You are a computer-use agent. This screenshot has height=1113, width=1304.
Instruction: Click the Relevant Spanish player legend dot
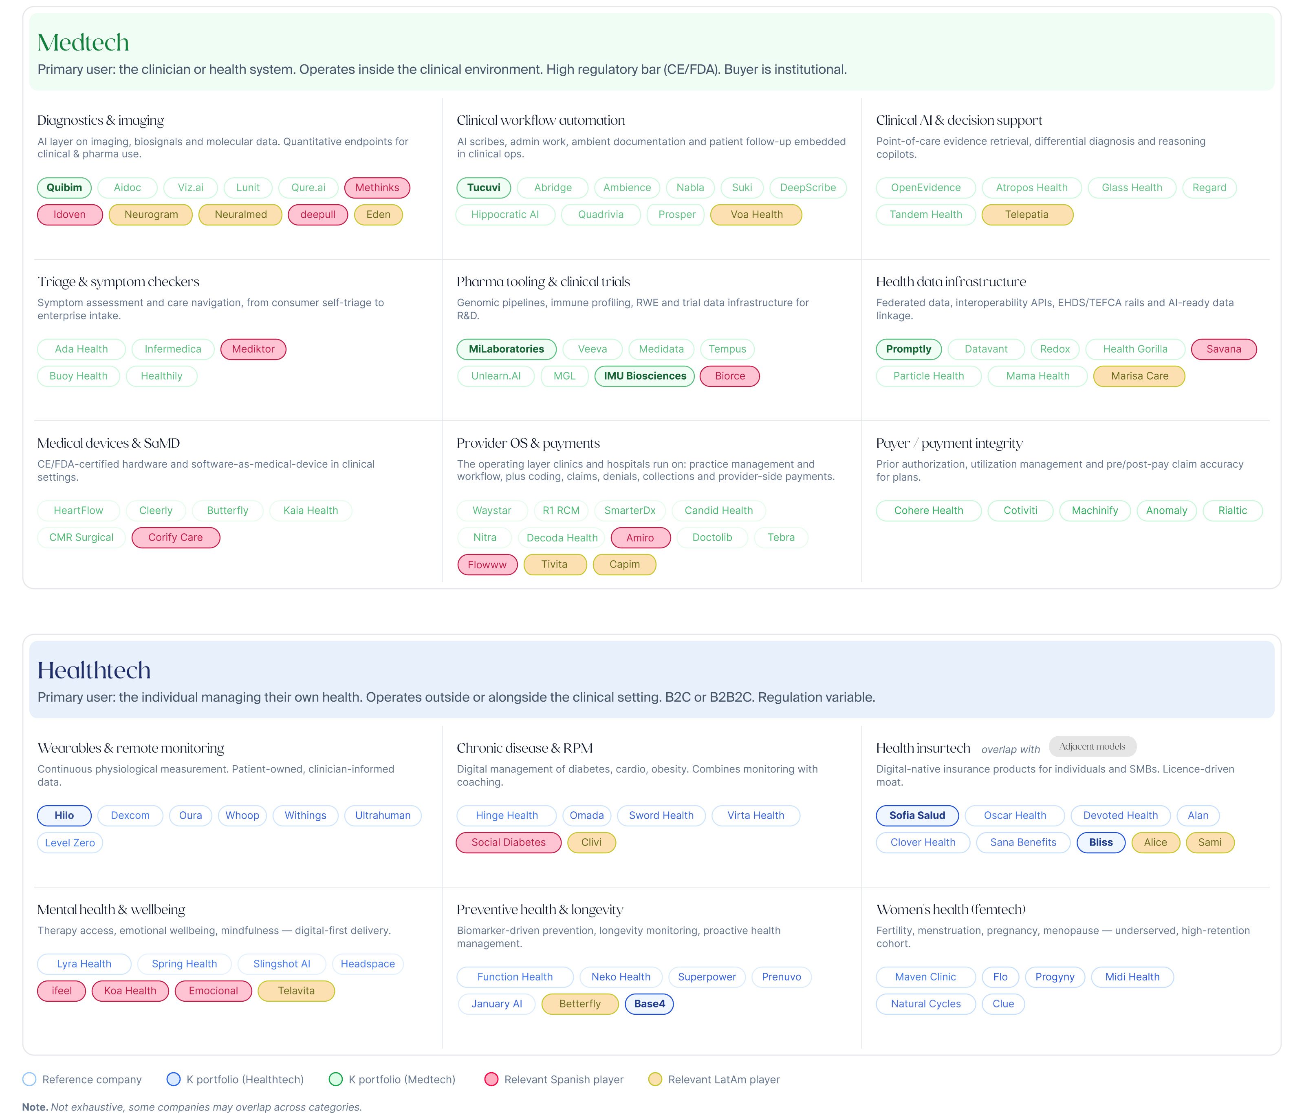coord(491,1079)
